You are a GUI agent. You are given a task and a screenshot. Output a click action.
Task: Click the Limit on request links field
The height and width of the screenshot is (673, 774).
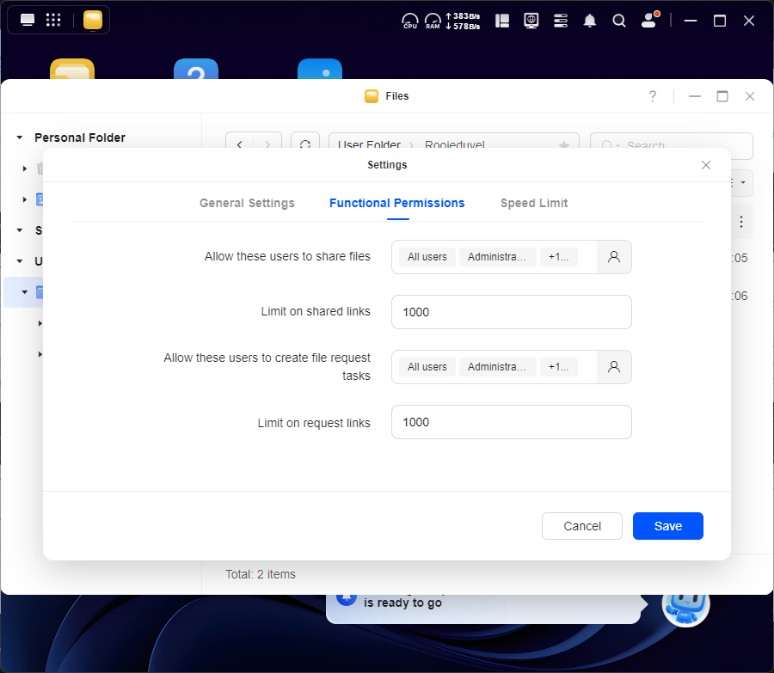coord(511,422)
